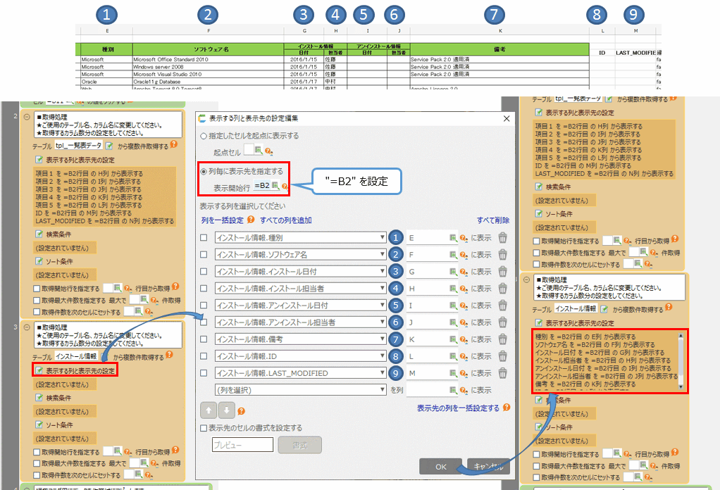Check the box for インストール情報.ソフトウェア名 row
Screen dimensions: 720x490
pos(204,255)
